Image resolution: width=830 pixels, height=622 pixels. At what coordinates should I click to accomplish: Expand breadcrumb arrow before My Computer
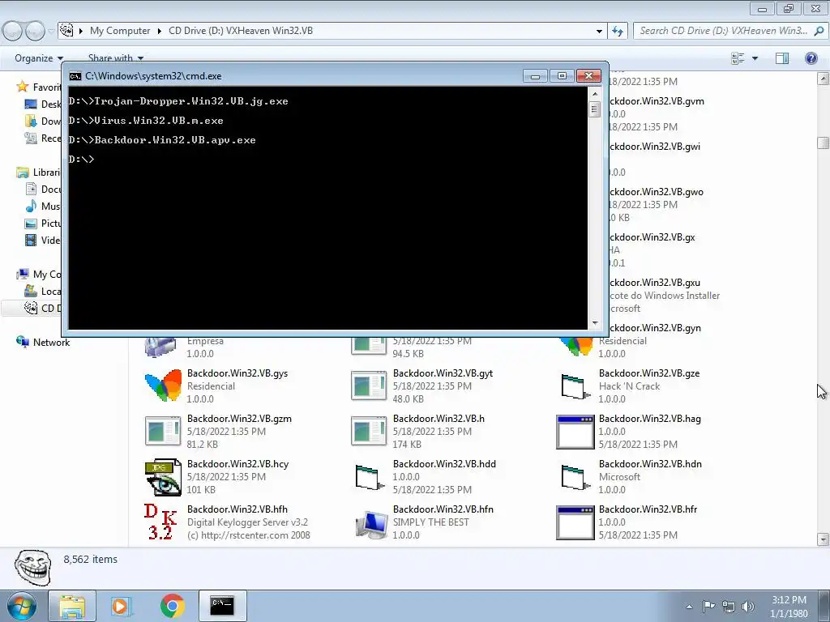81,32
